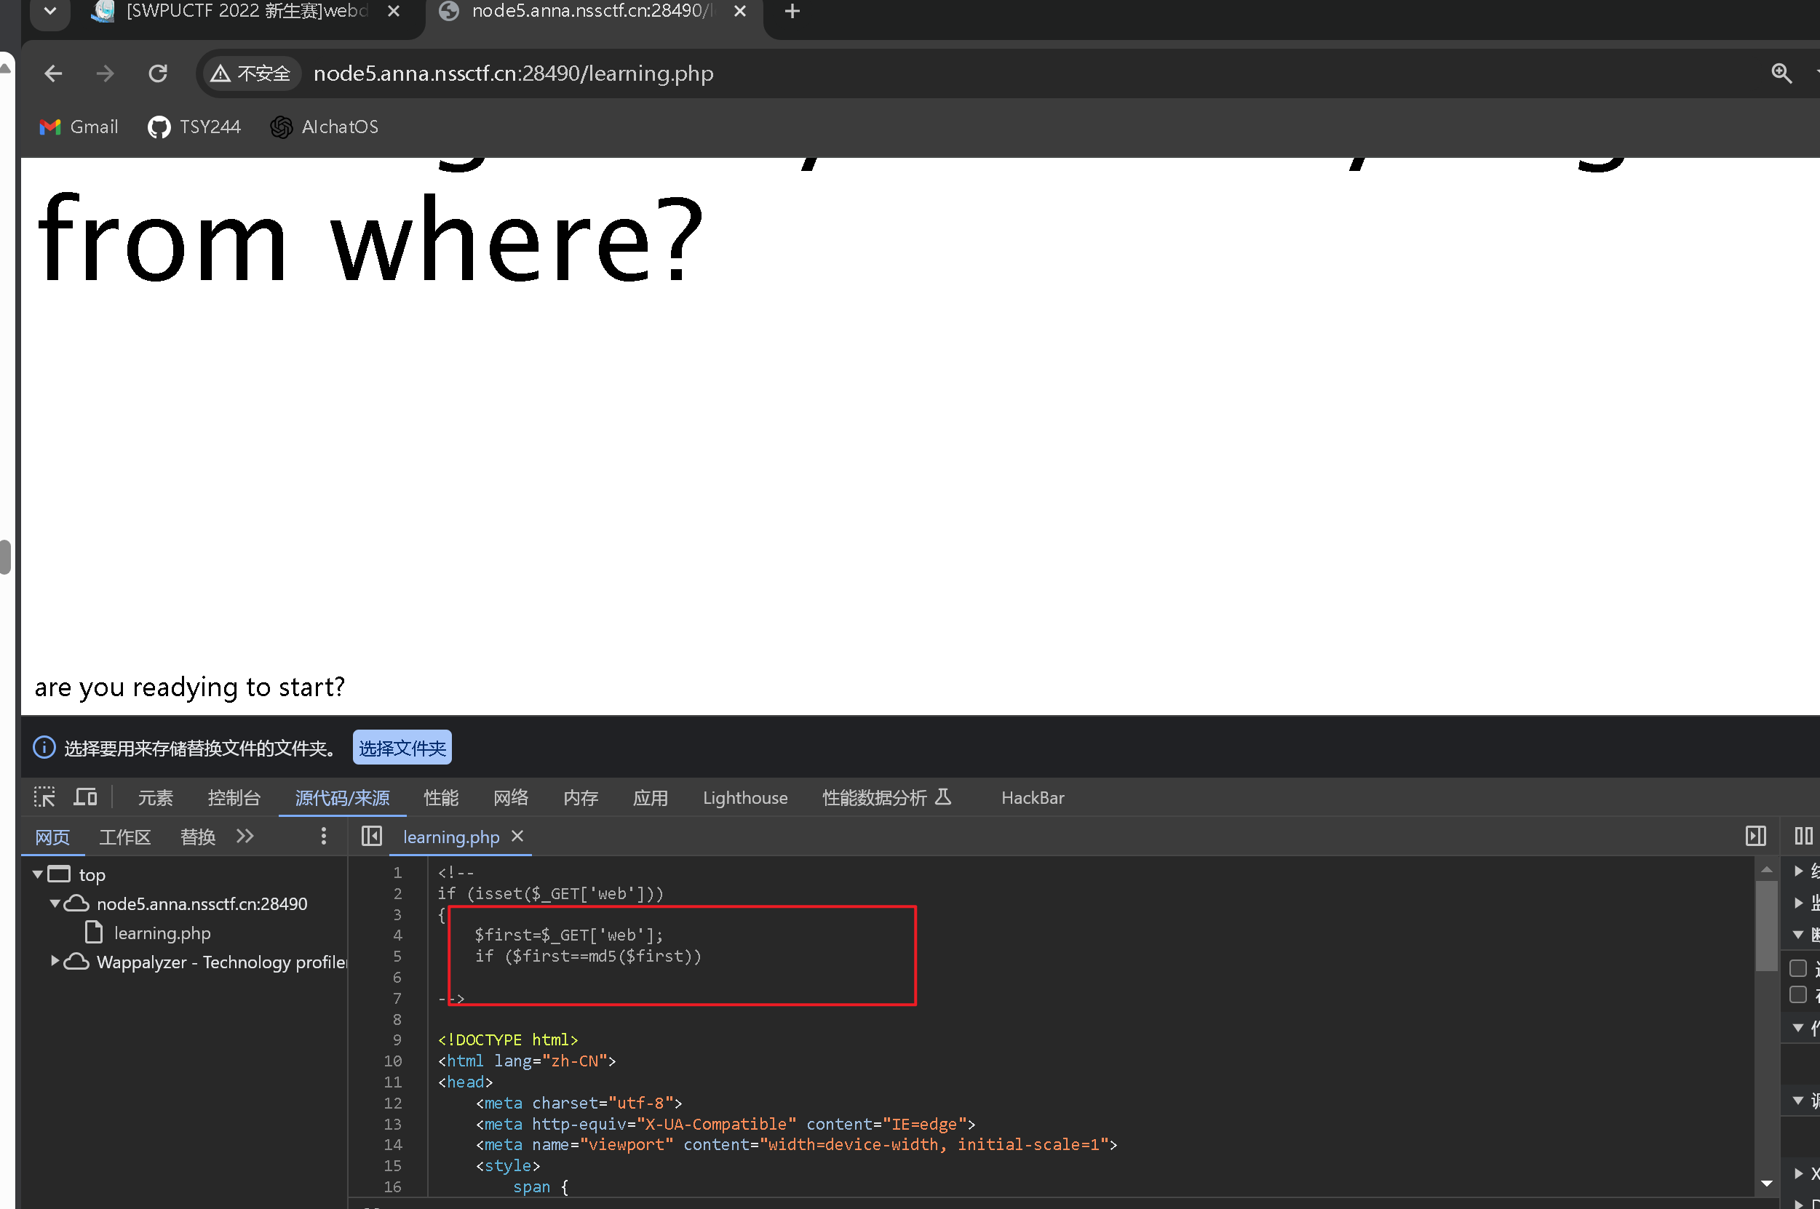The image size is (1820, 1209).
Task: Click the 选择文件夹 button
Action: [x=402, y=748]
